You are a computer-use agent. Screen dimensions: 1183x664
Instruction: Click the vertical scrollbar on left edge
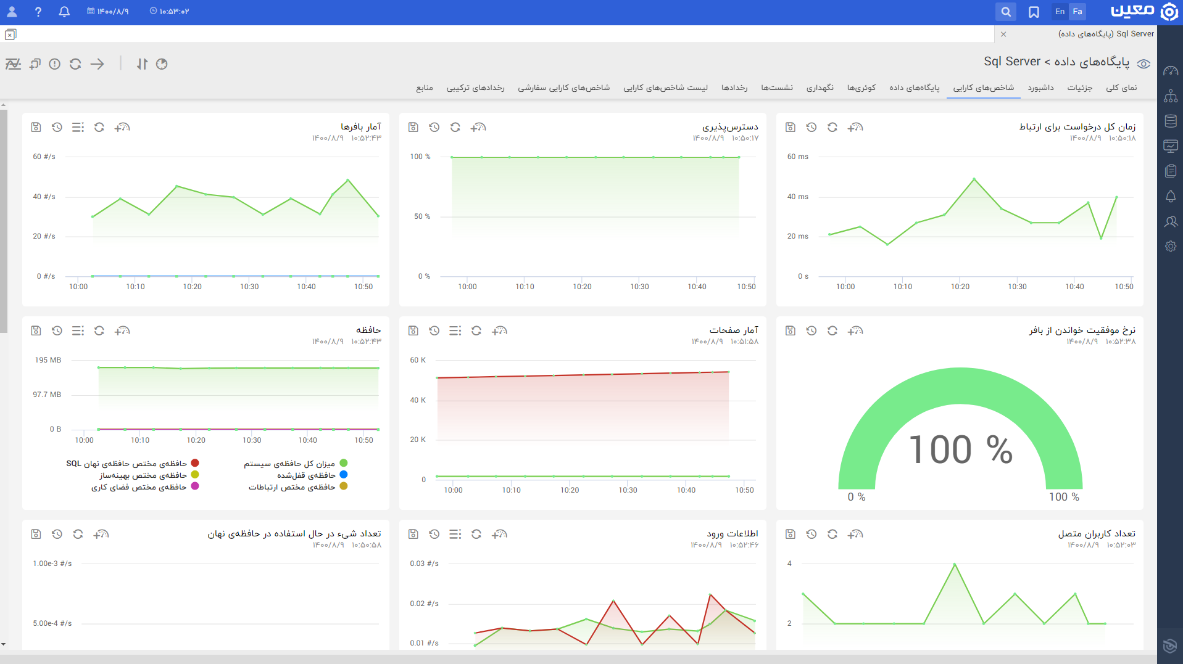tap(4, 222)
